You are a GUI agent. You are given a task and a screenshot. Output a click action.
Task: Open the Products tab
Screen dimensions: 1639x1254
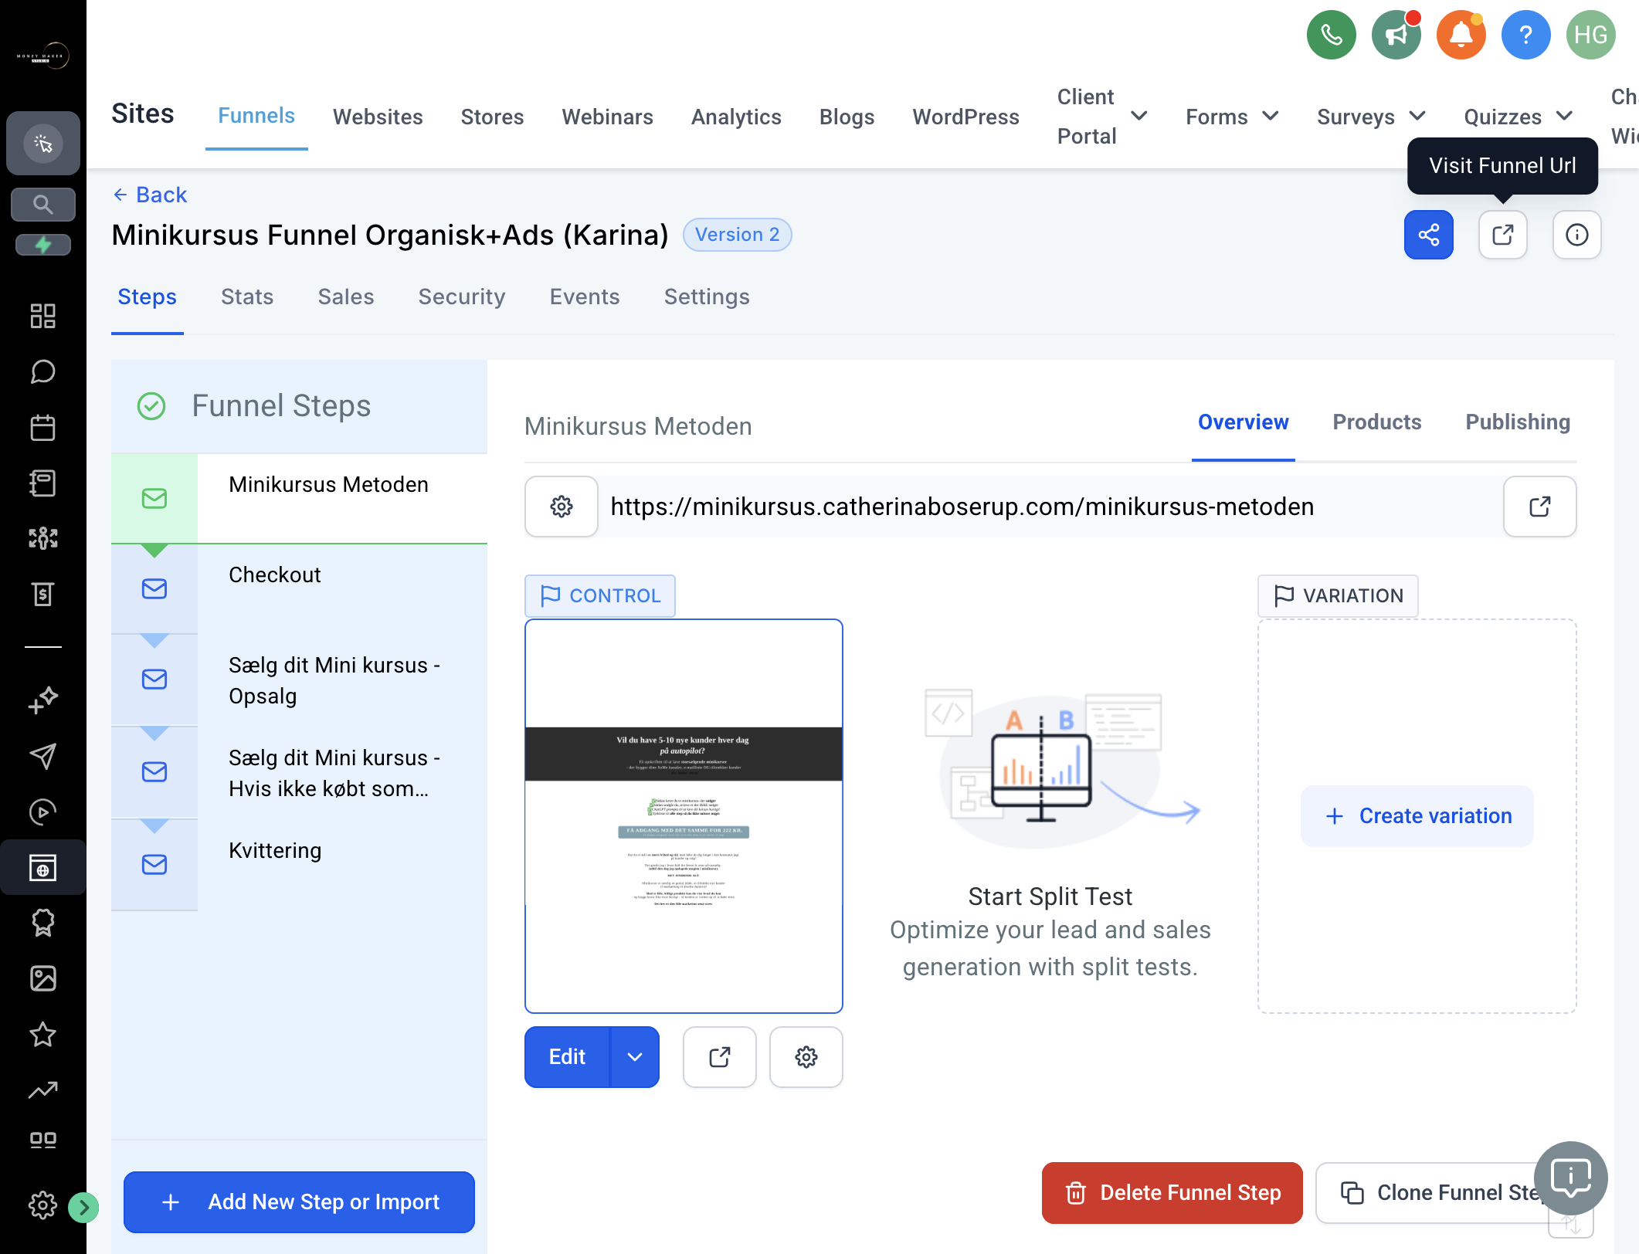pyautogui.click(x=1376, y=422)
